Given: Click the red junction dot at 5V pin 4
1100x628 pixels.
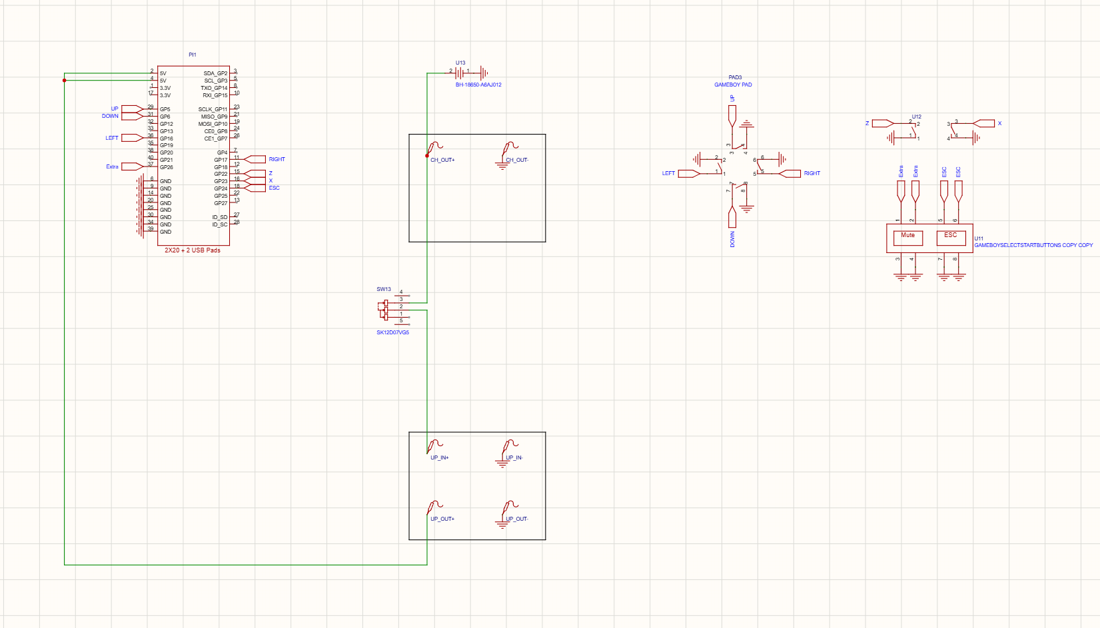Looking at the screenshot, I should 65,80.
